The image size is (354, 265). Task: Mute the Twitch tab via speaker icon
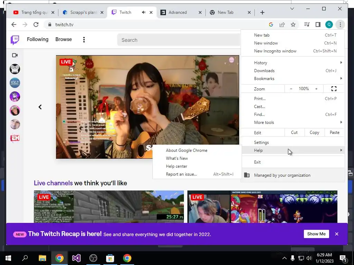[x=143, y=12]
